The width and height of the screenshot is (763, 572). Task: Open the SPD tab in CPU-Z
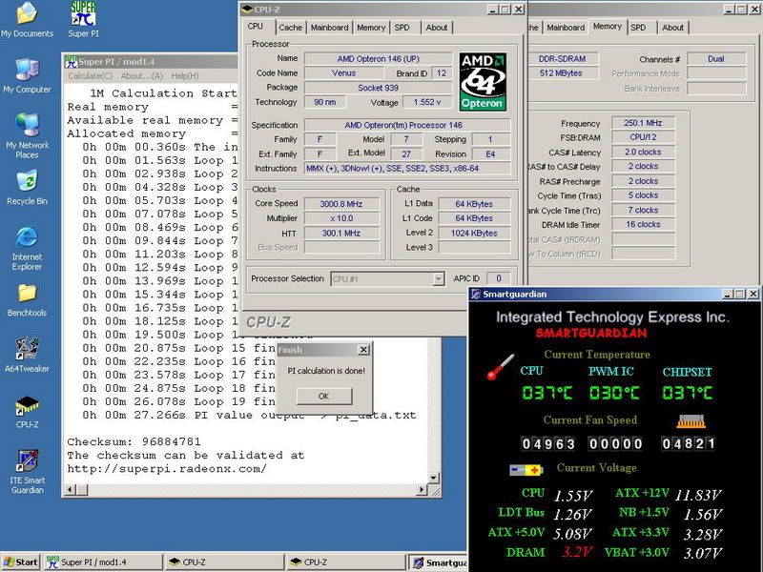point(402,28)
